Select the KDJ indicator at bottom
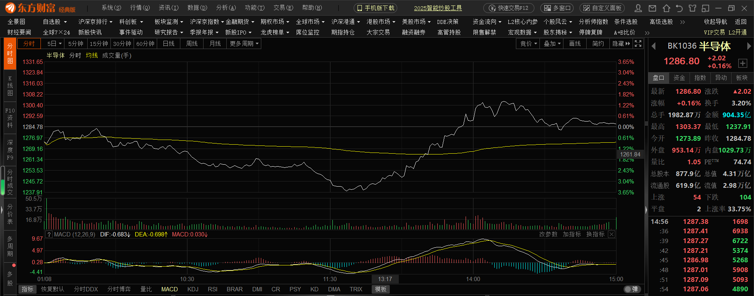 [193, 289]
